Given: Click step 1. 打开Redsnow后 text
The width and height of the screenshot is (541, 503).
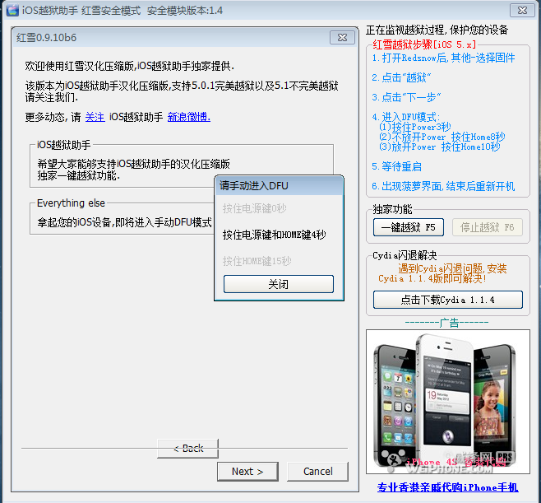Looking at the screenshot, I should point(443,58).
